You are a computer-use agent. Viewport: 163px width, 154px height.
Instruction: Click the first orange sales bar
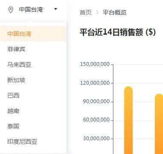pos(128,120)
